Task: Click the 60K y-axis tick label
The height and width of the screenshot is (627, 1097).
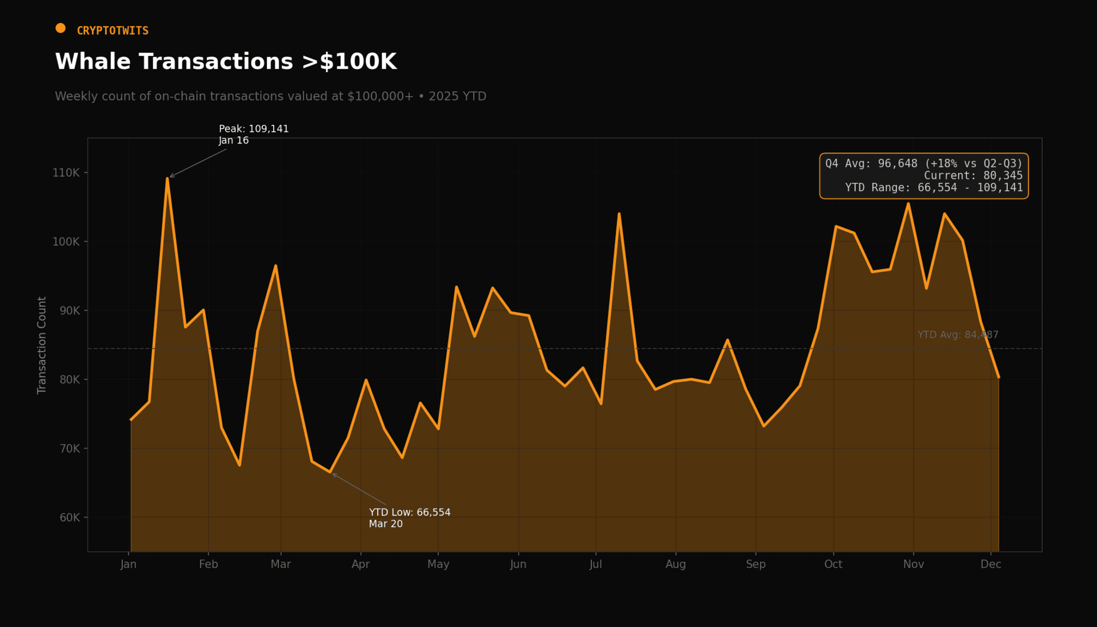Action: 69,518
